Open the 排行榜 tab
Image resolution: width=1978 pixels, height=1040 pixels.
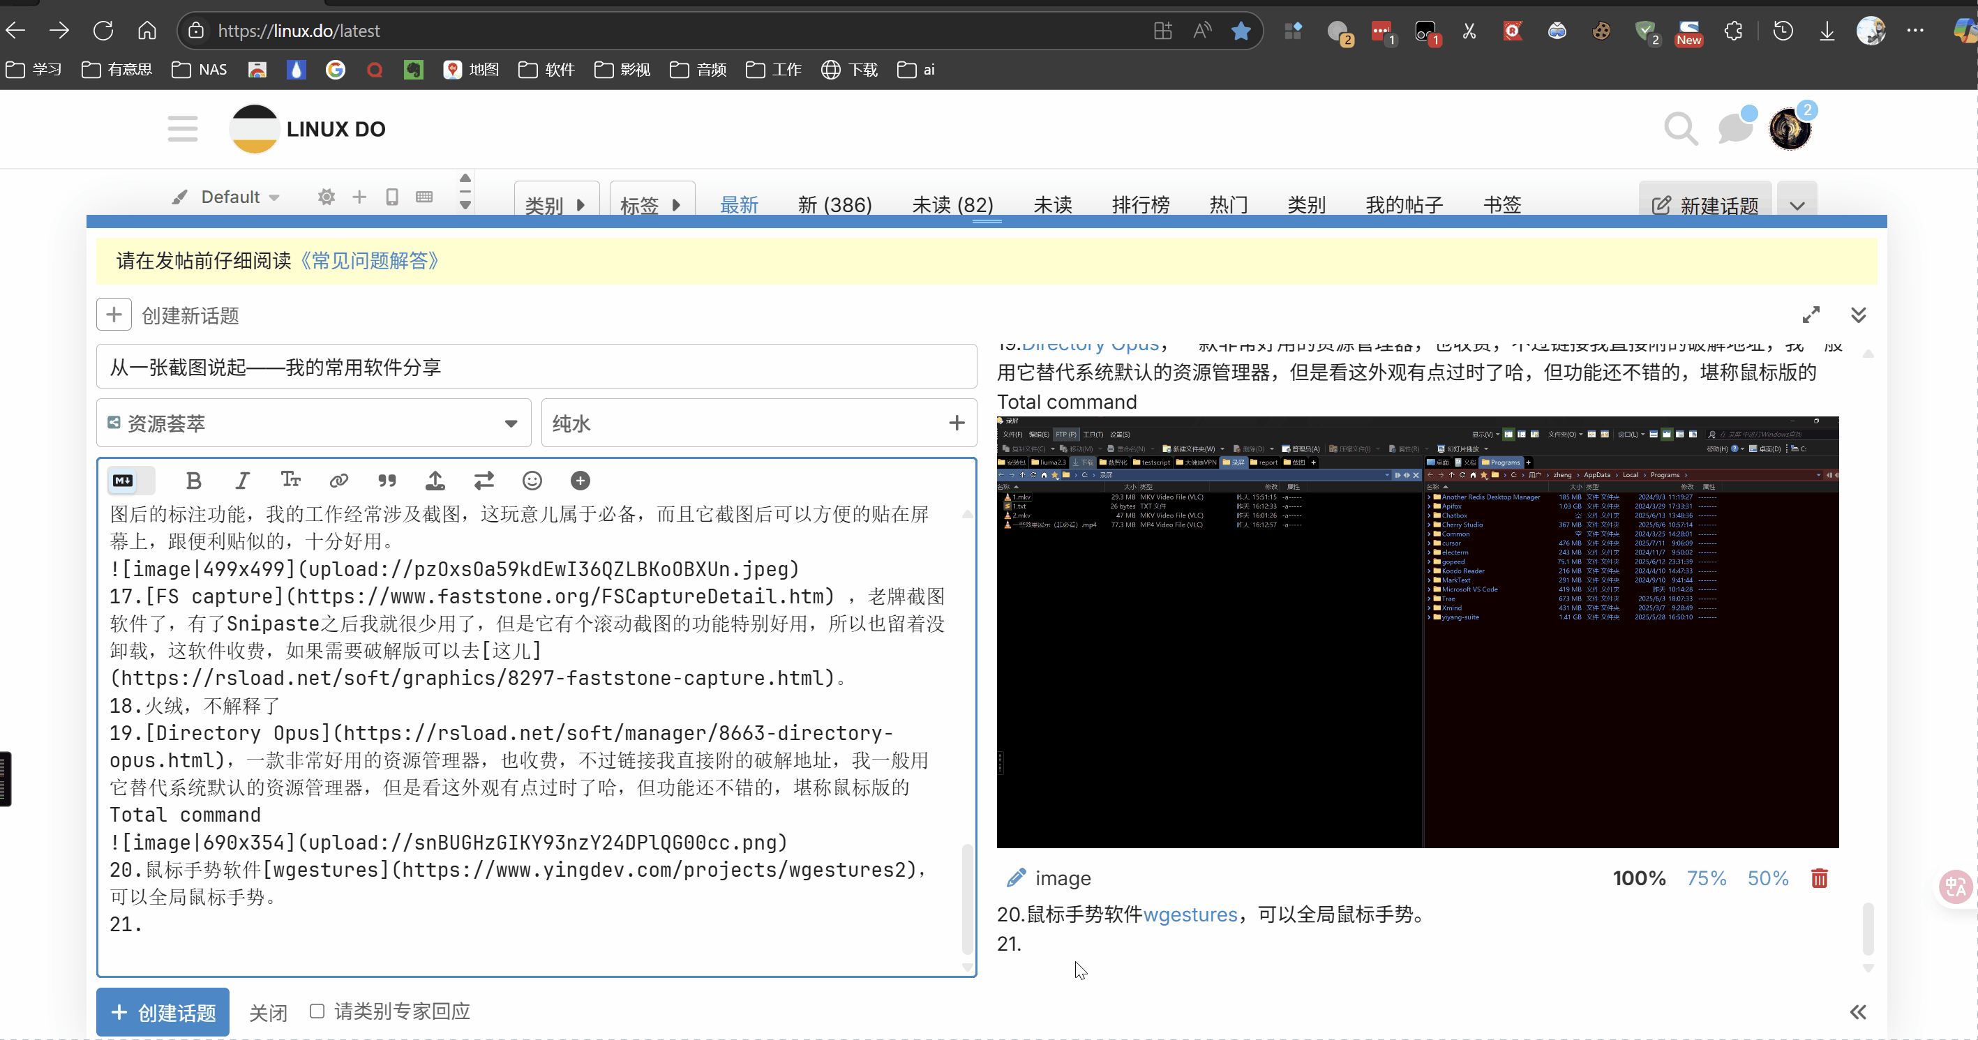1140,205
